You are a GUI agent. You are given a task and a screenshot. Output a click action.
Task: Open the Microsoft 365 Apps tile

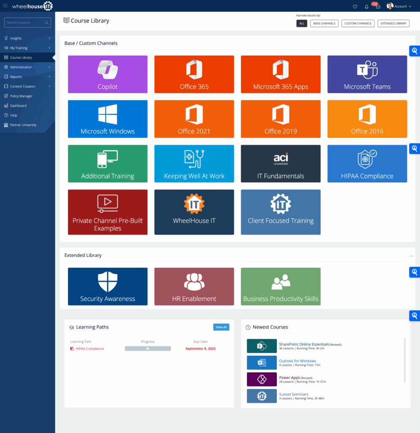point(281,74)
